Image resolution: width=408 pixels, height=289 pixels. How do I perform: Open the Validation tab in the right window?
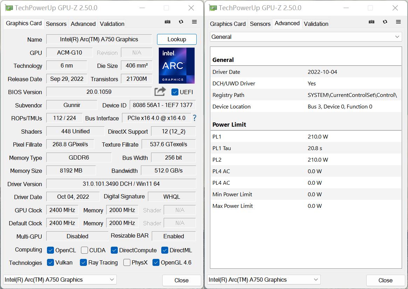(316, 24)
